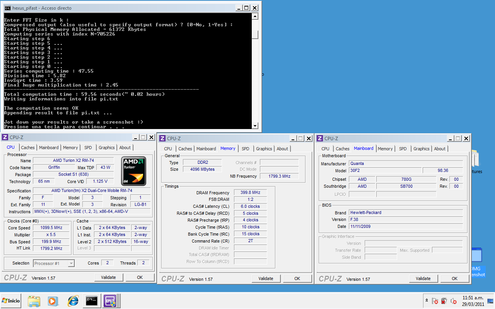
Task: Show hidden system tray icons
Action: pos(427,301)
